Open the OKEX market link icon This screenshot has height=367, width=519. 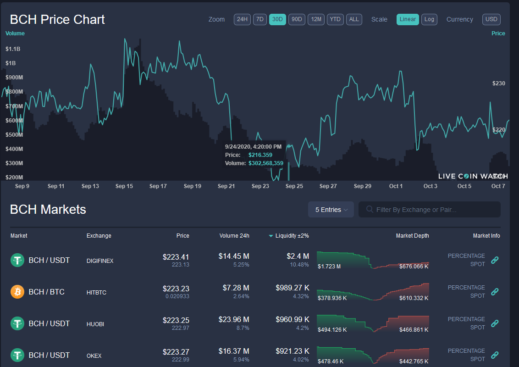pos(495,355)
